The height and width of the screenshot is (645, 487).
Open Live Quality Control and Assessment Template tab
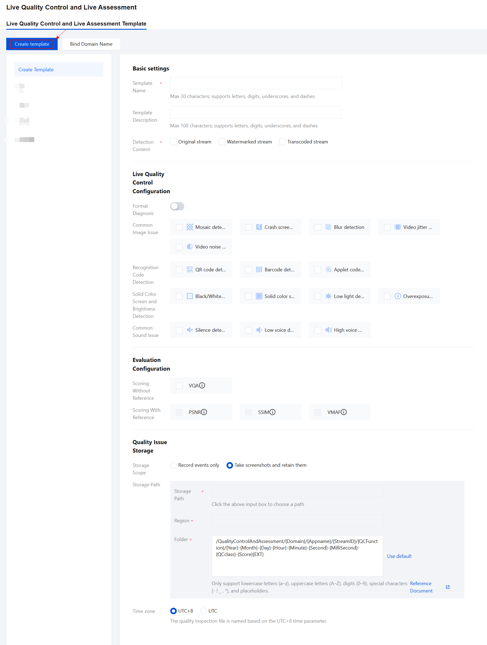[x=76, y=24]
